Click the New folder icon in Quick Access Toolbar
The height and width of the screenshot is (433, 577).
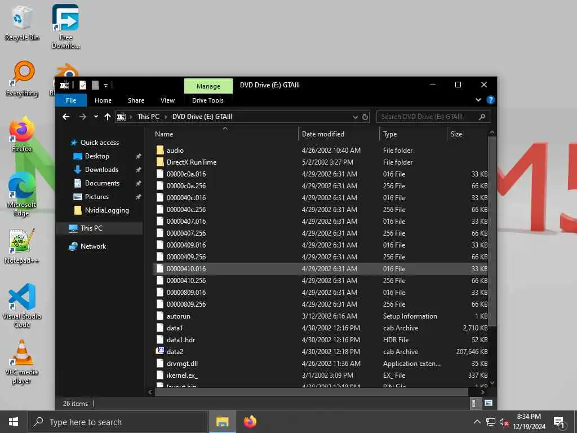click(95, 86)
